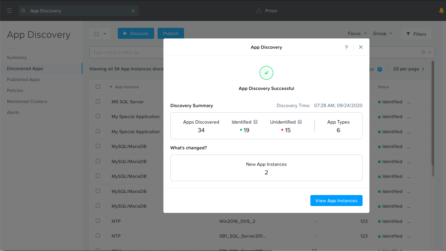Toggle the MS SQL Server row checkbox

tap(98, 102)
